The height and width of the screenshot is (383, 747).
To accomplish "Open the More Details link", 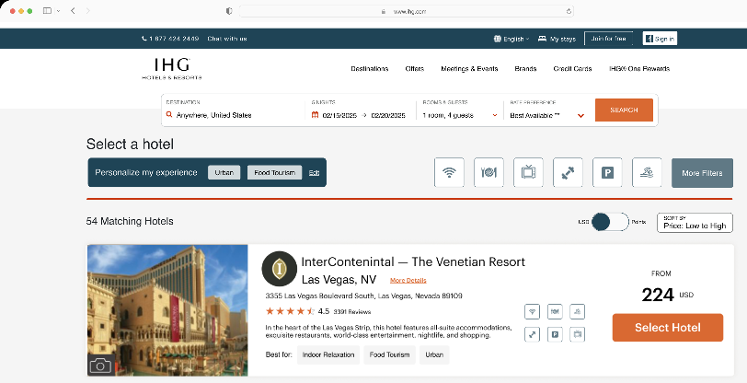I will click(408, 281).
